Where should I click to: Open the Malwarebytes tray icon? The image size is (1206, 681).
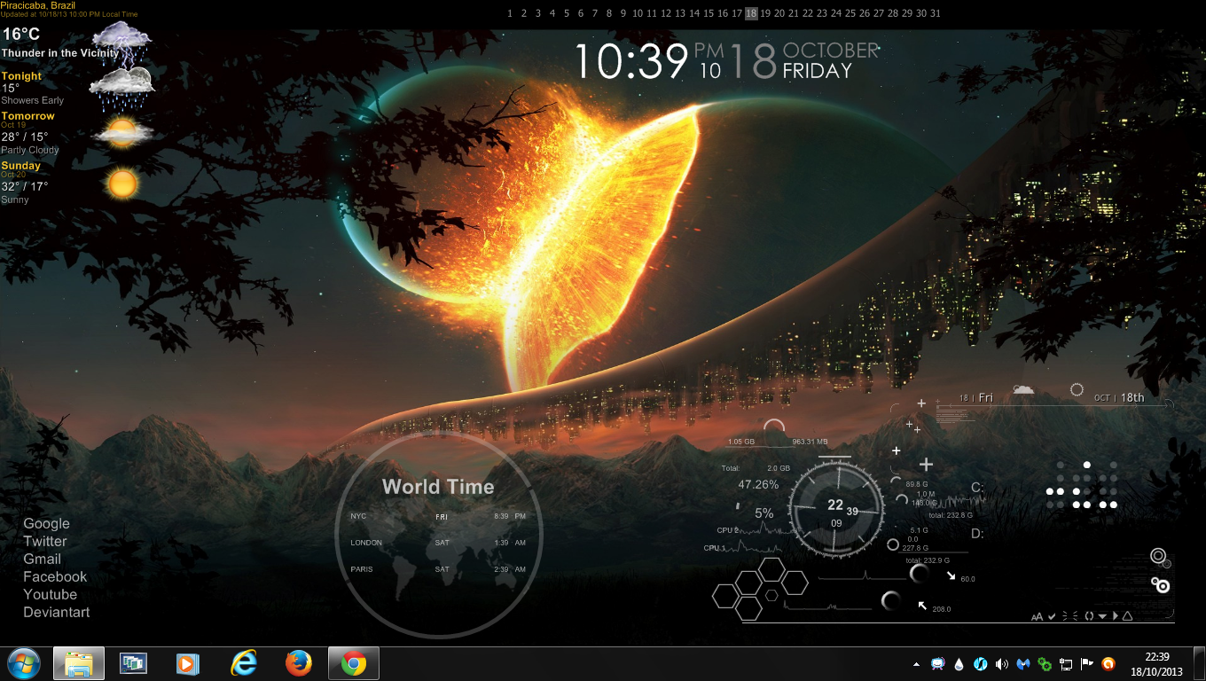(x=1023, y=663)
